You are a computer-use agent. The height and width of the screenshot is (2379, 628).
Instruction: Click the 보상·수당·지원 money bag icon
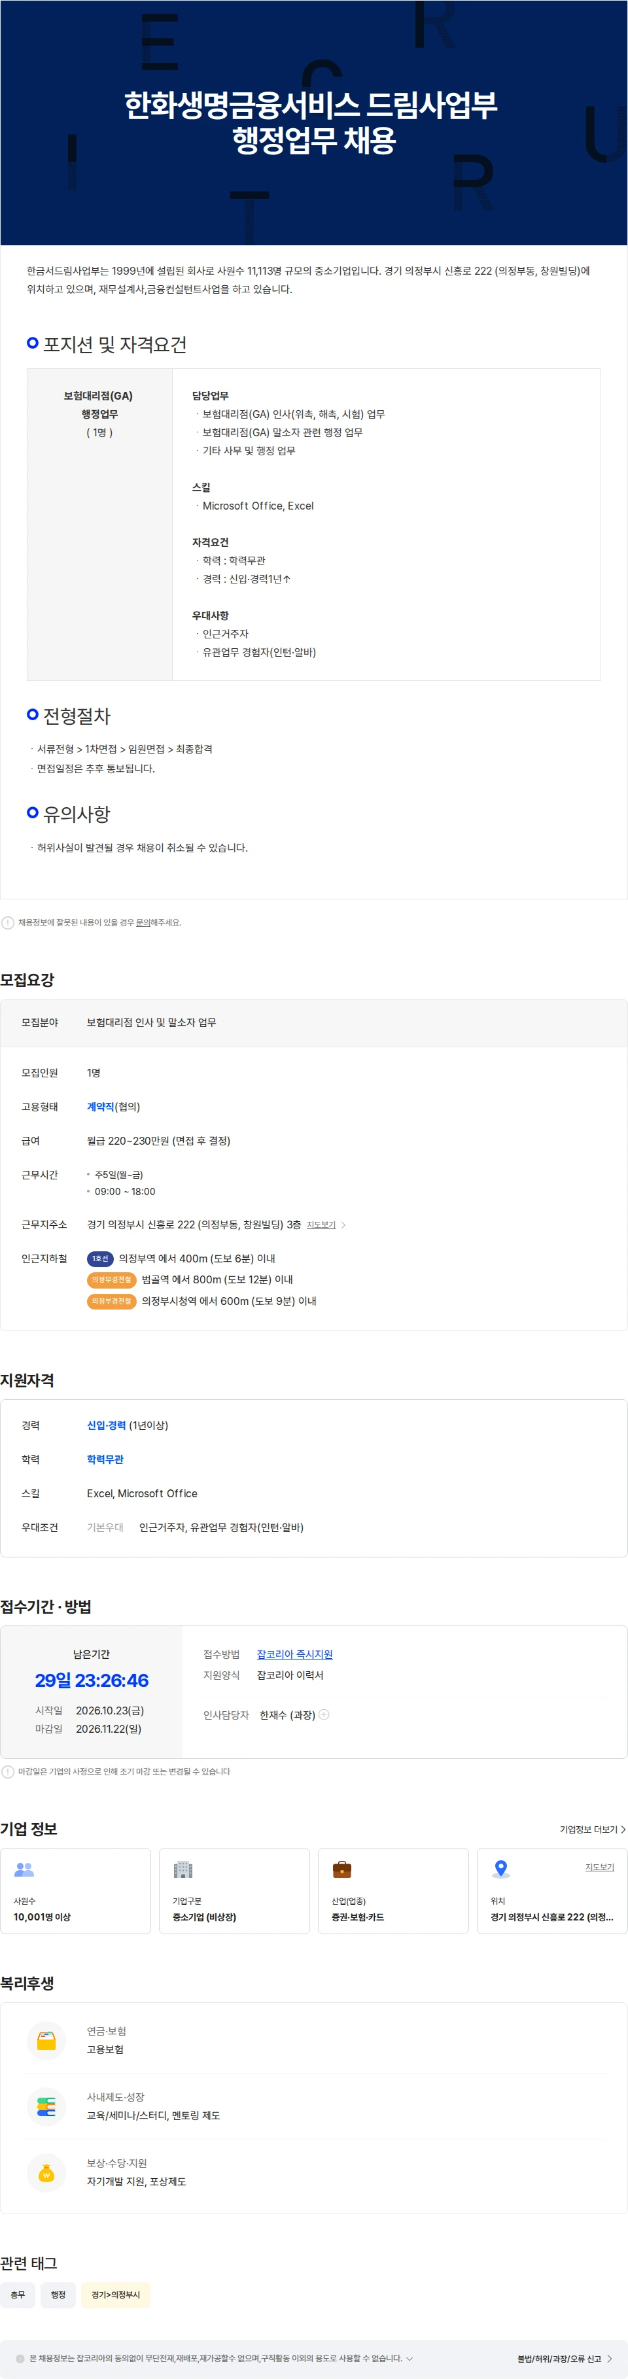pyautogui.click(x=46, y=2172)
